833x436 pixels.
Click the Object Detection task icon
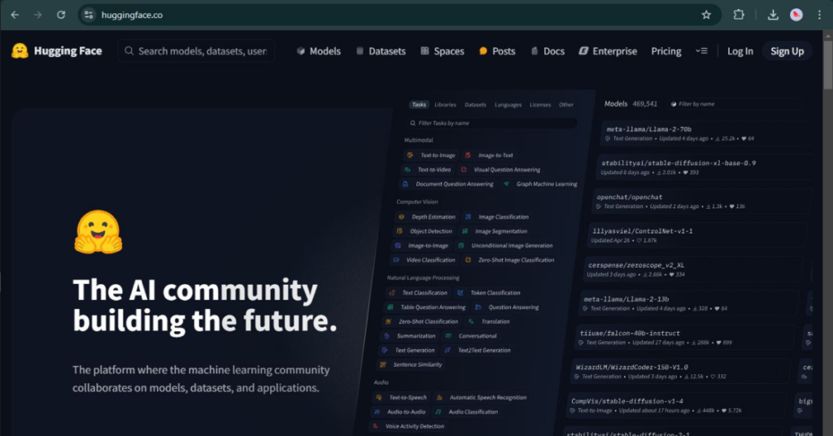click(x=399, y=231)
